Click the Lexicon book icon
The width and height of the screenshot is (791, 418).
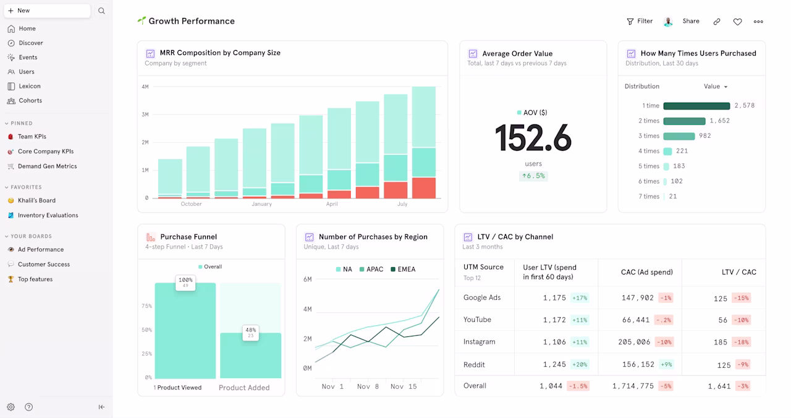(x=11, y=86)
